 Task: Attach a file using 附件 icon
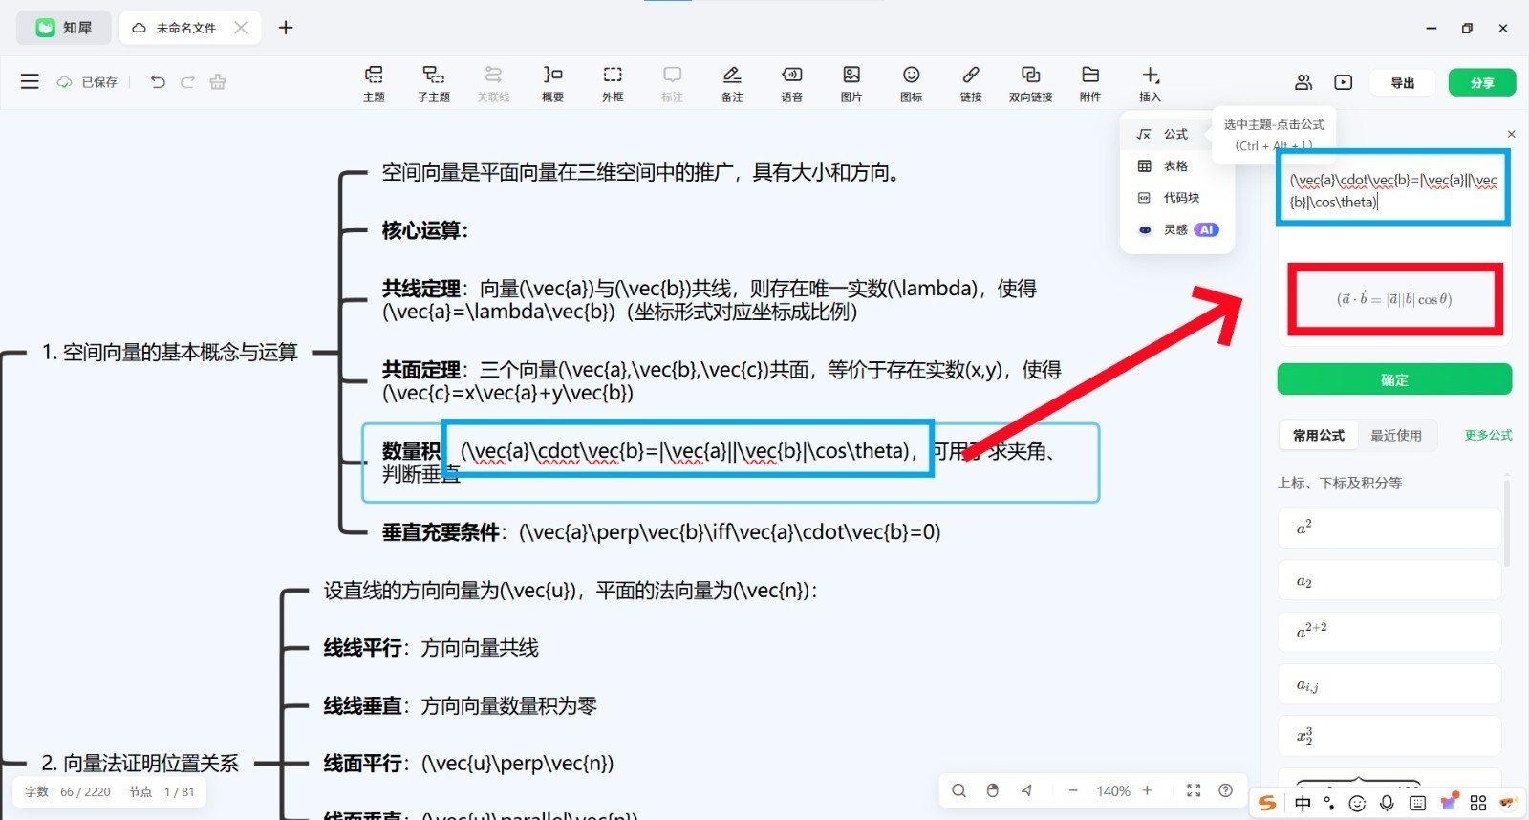pos(1090,83)
